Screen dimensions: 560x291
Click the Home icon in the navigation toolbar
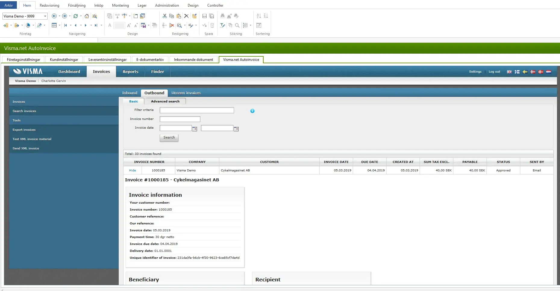tap(87, 16)
